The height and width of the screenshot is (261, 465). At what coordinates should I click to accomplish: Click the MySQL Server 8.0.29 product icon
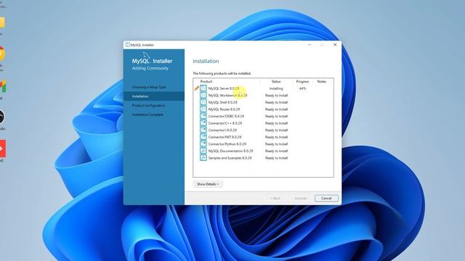click(x=203, y=88)
